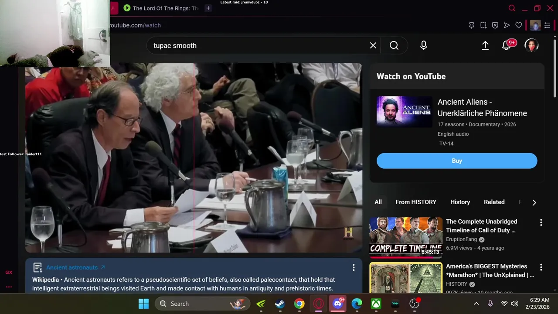Open the taskbar clock and date
This screenshot has height=314, width=558.
coord(537,304)
